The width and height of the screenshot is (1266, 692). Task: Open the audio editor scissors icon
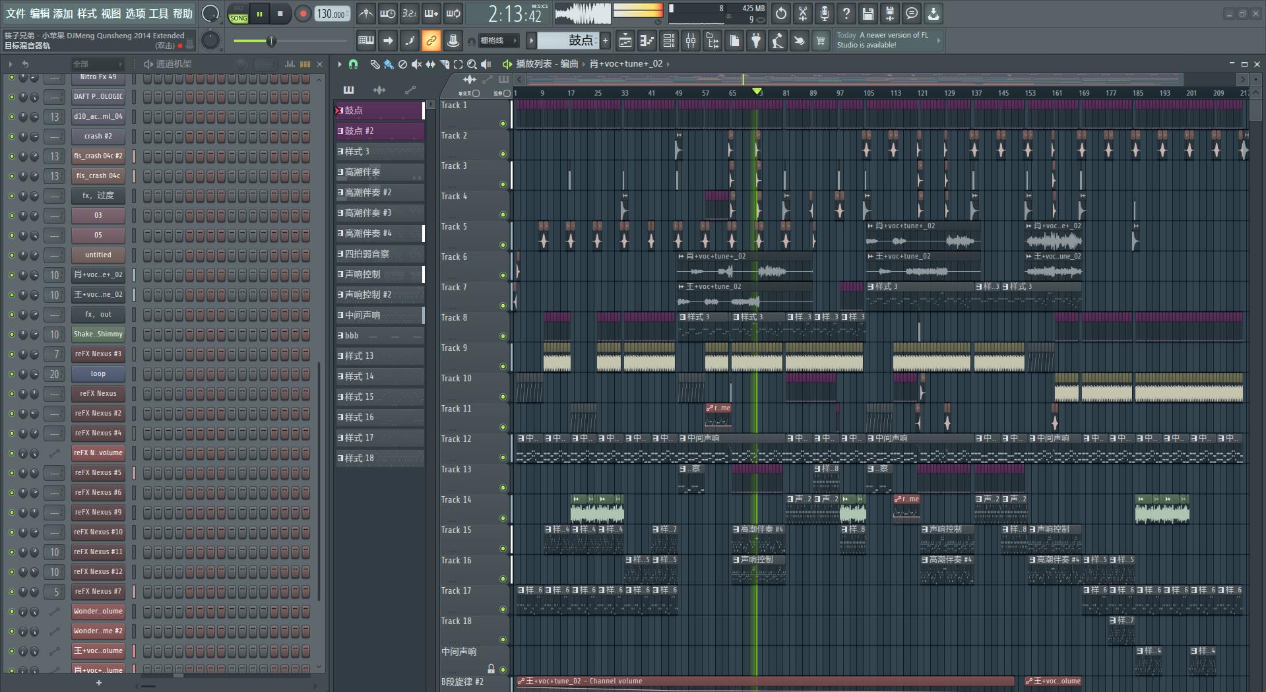click(x=803, y=13)
